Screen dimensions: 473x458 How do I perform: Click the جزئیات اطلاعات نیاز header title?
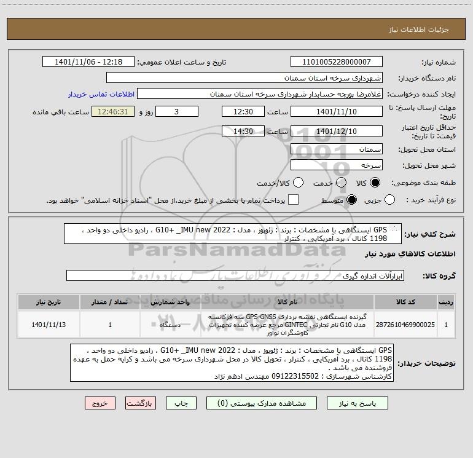point(419,30)
